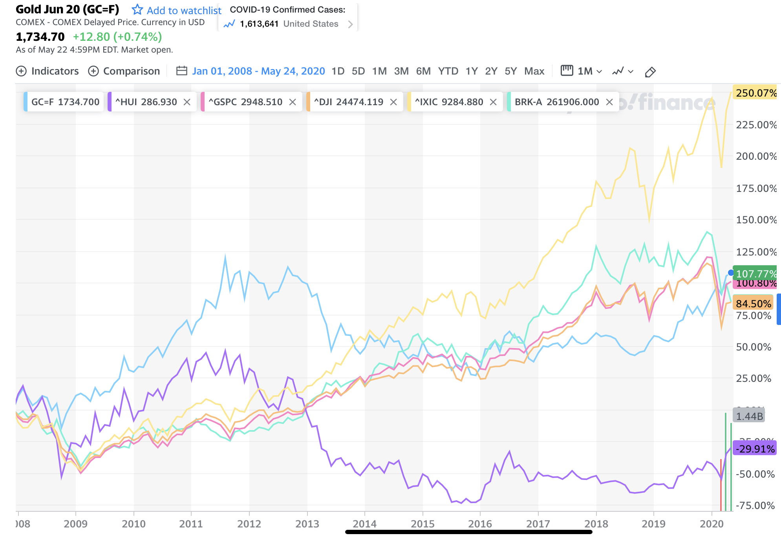
Task: Select the Max time range
Action: click(x=534, y=71)
